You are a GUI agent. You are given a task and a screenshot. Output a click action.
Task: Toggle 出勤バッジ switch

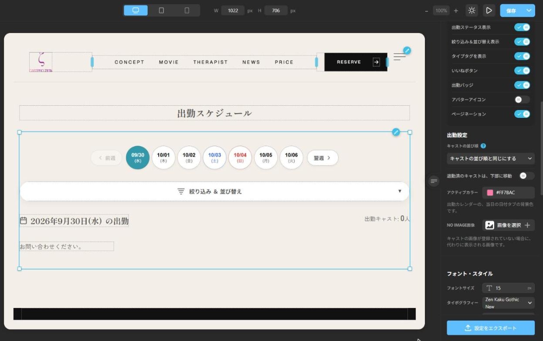coord(522,85)
